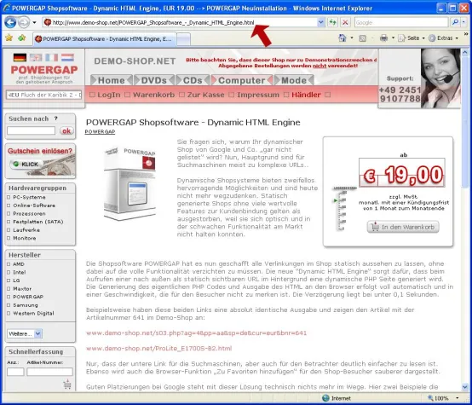Submit search with the ok button
472x405 pixels.
(66, 130)
